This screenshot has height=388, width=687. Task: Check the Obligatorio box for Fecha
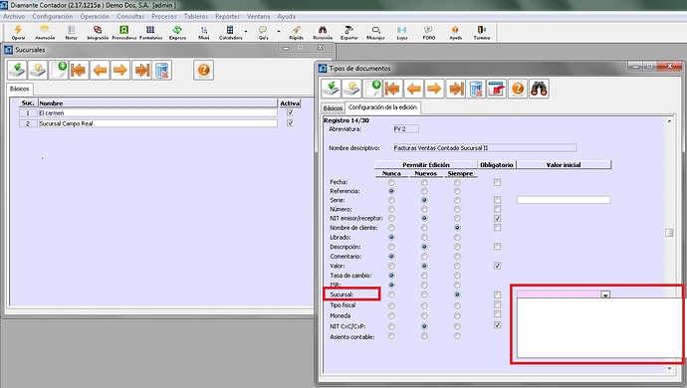[x=497, y=182]
